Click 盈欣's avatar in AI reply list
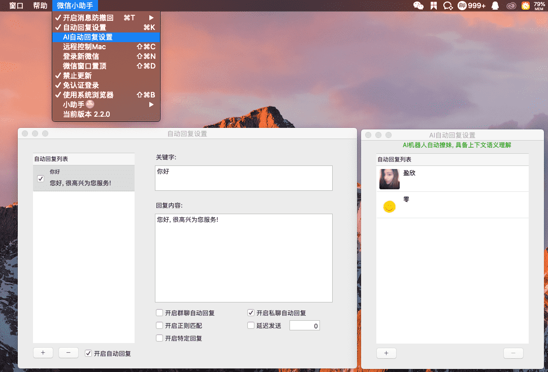Viewport: 548px width, 372px height. (389, 179)
